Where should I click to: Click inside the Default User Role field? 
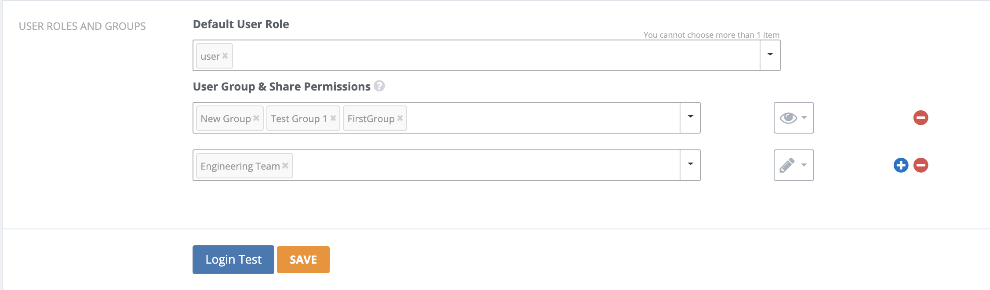coord(484,56)
